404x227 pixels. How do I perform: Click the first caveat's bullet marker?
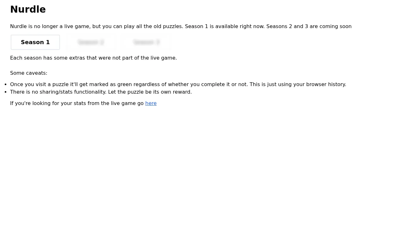(x=6, y=84)
